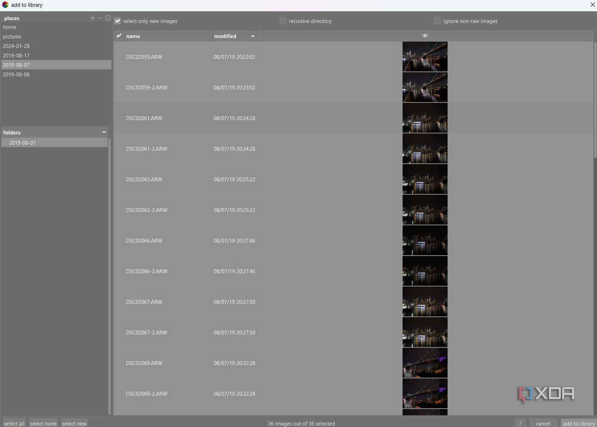Screen dimensions: 597x427
Task: Toggle thumbnail column visibility with the eye icon
Action: pyautogui.click(x=425, y=35)
